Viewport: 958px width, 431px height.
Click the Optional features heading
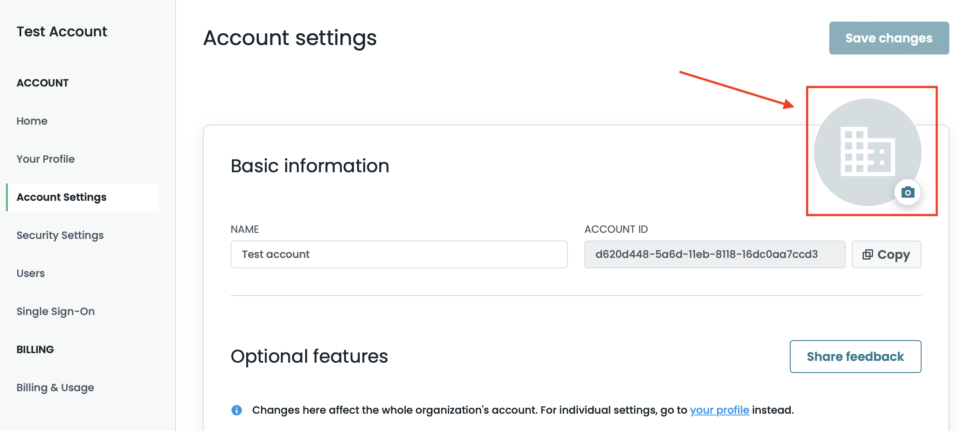click(x=309, y=357)
